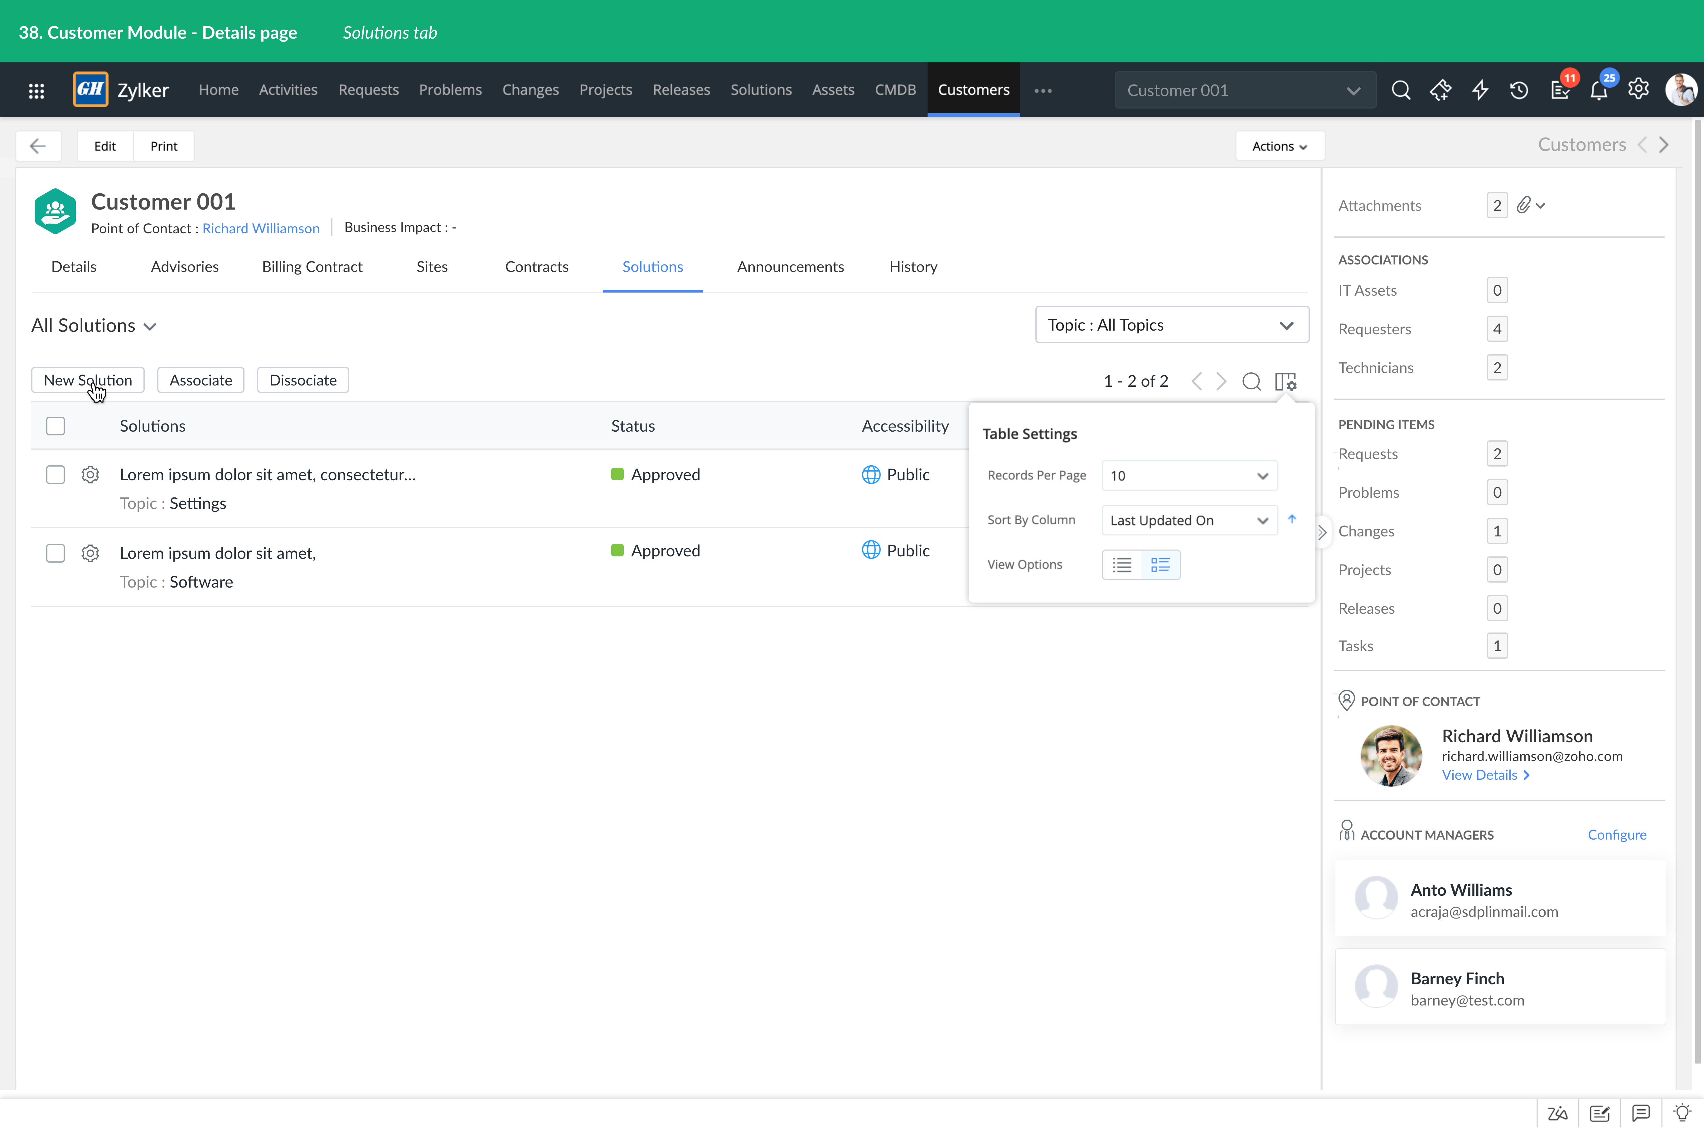
Task: Open admin settings gear in top bar
Action: click(1639, 89)
